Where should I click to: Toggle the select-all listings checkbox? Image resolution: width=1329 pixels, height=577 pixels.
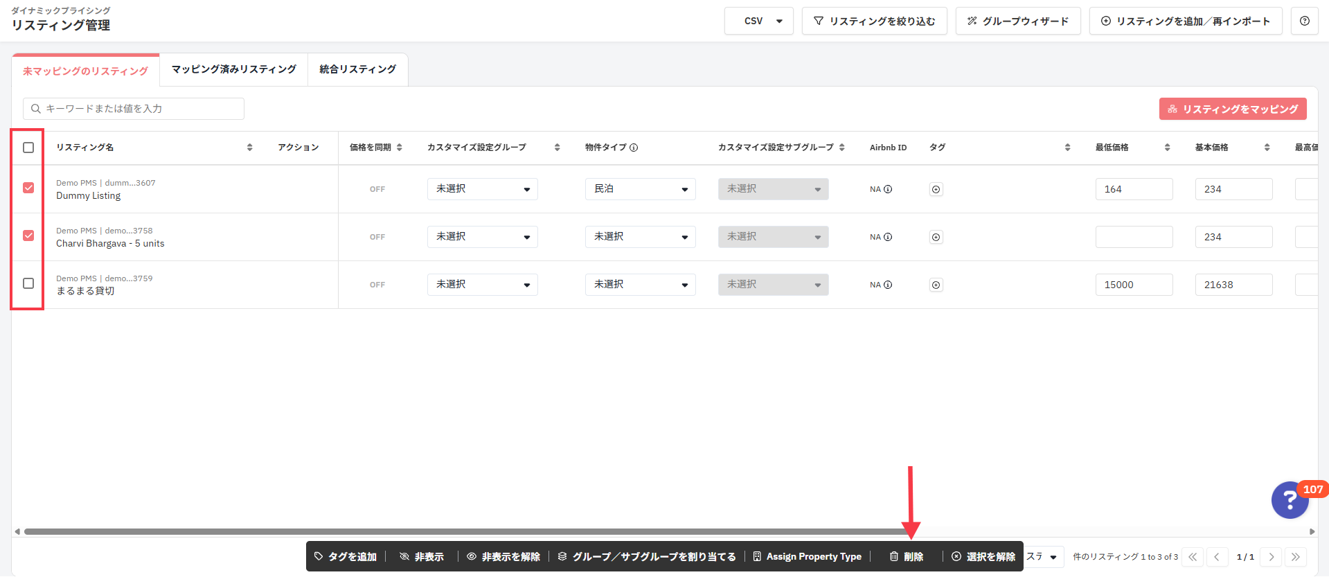pos(28,148)
